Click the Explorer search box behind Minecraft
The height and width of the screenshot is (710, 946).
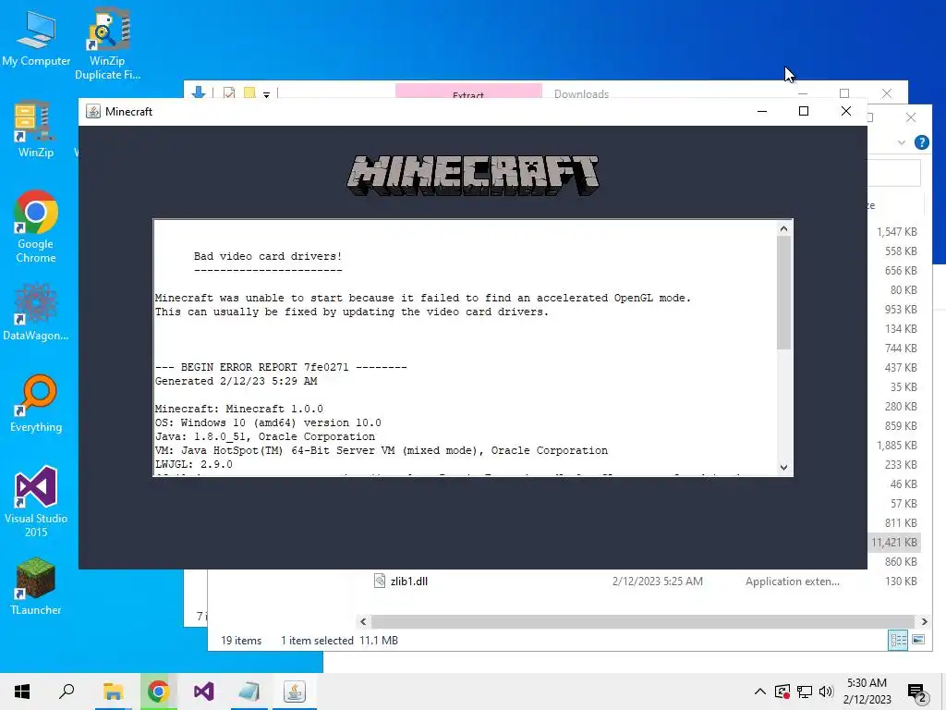[x=894, y=173]
